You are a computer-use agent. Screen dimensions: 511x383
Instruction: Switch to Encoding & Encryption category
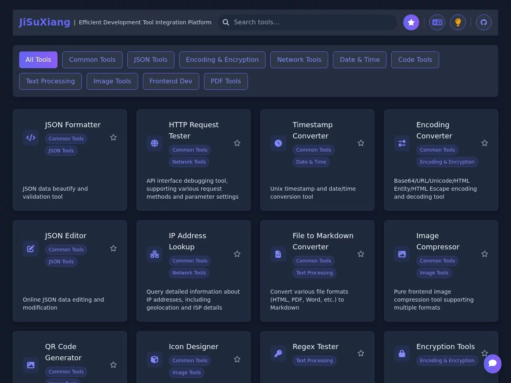(x=222, y=60)
